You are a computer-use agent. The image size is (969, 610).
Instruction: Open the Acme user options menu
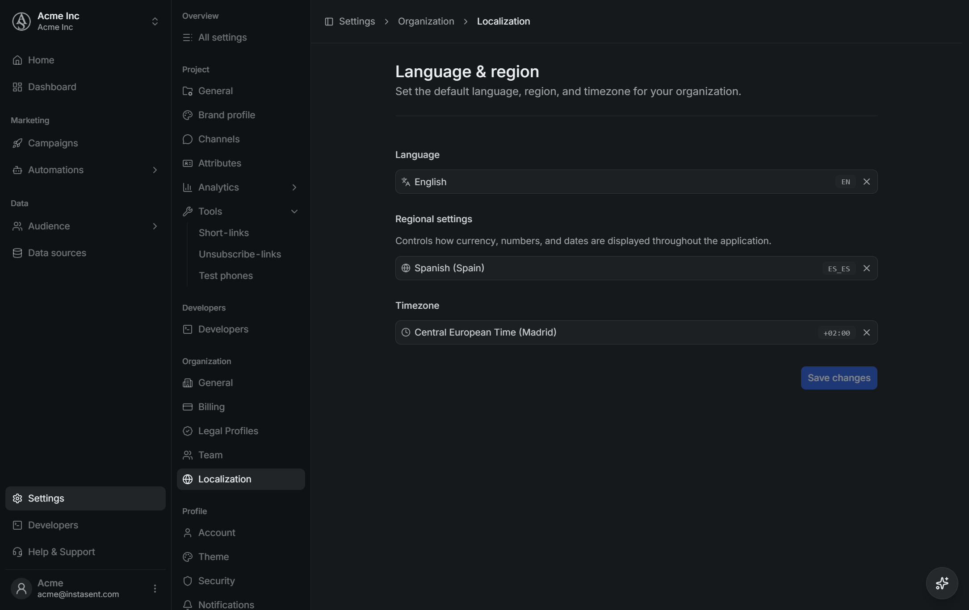[155, 589]
